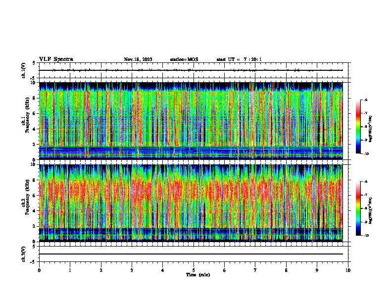Click the ch.1 voltage waveform trace
This screenshot has width=392, height=303.
tap(191, 70)
